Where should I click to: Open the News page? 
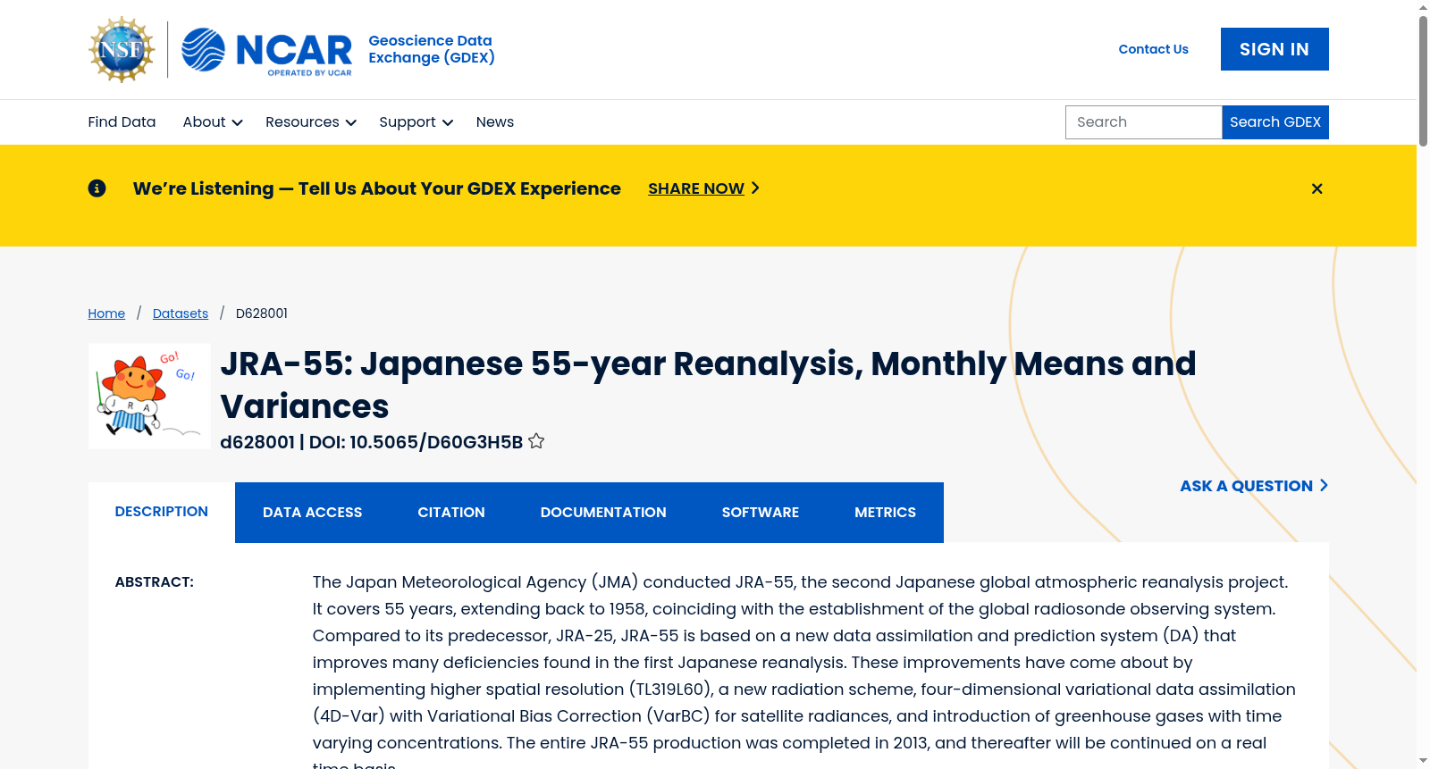coord(495,122)
